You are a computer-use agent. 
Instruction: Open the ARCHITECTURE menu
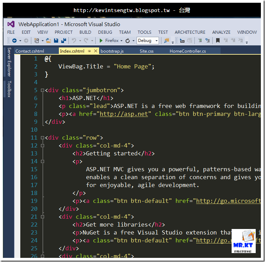tap(190, 32)
